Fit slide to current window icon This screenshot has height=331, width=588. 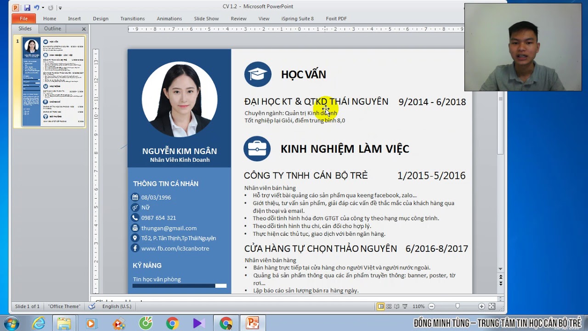point(492,306)
